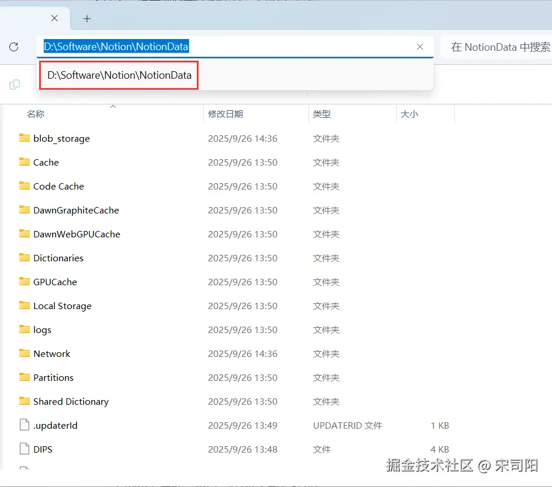The width and height of the screenshot is (552, 487).
Task: Select the Shared Dictionary folder icon
Action: point(25,401)
